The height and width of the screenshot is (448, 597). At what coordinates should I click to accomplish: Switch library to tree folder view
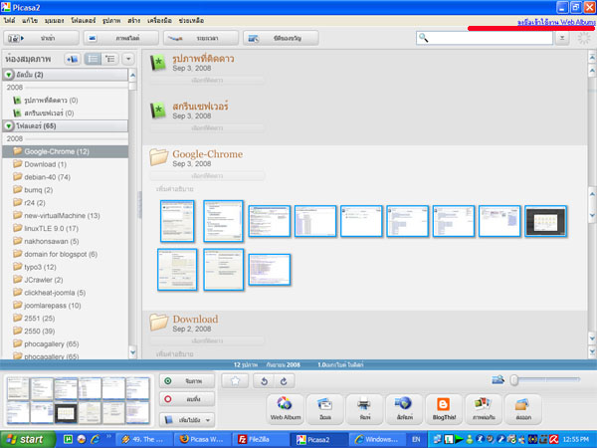(x=110, y=59)
